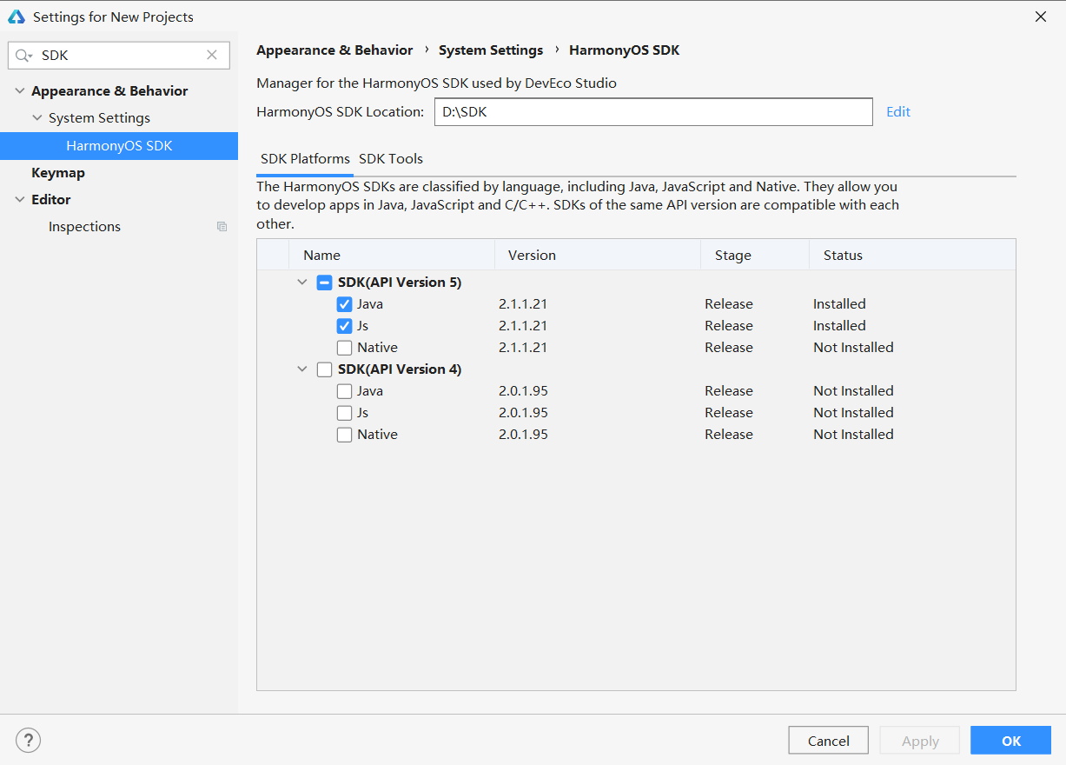The image size is (1066, 765).
Task: Uncheck Java under API Version 5
Action: click(345, 304)
